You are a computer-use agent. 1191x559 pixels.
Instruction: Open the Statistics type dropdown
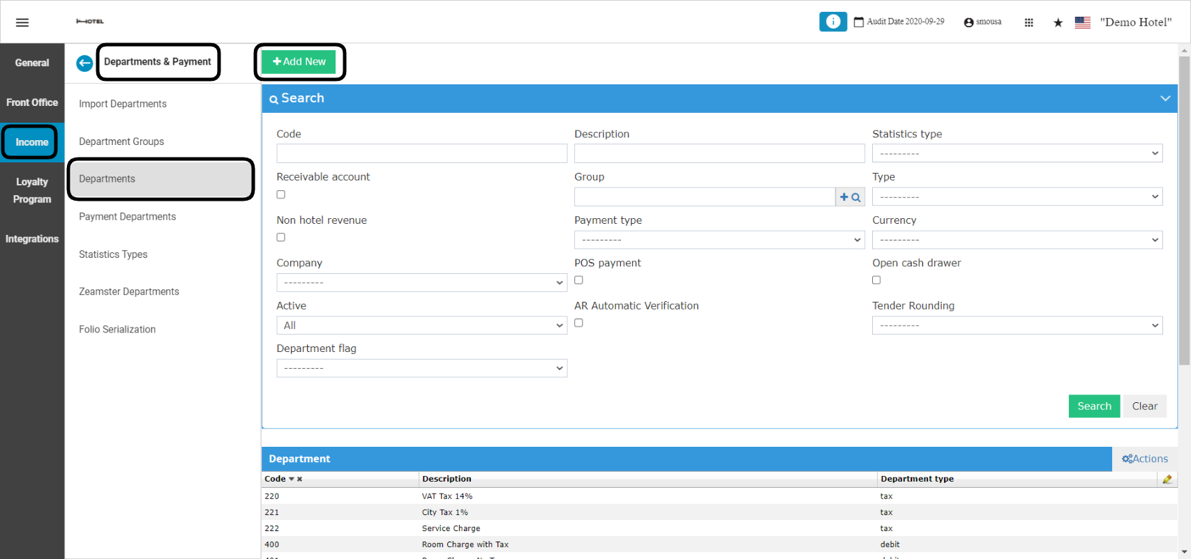click(1017, 153)
